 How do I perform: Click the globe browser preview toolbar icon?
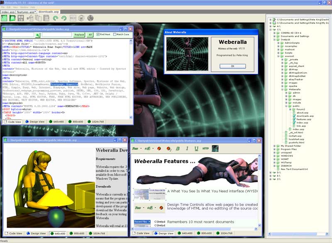90,18
